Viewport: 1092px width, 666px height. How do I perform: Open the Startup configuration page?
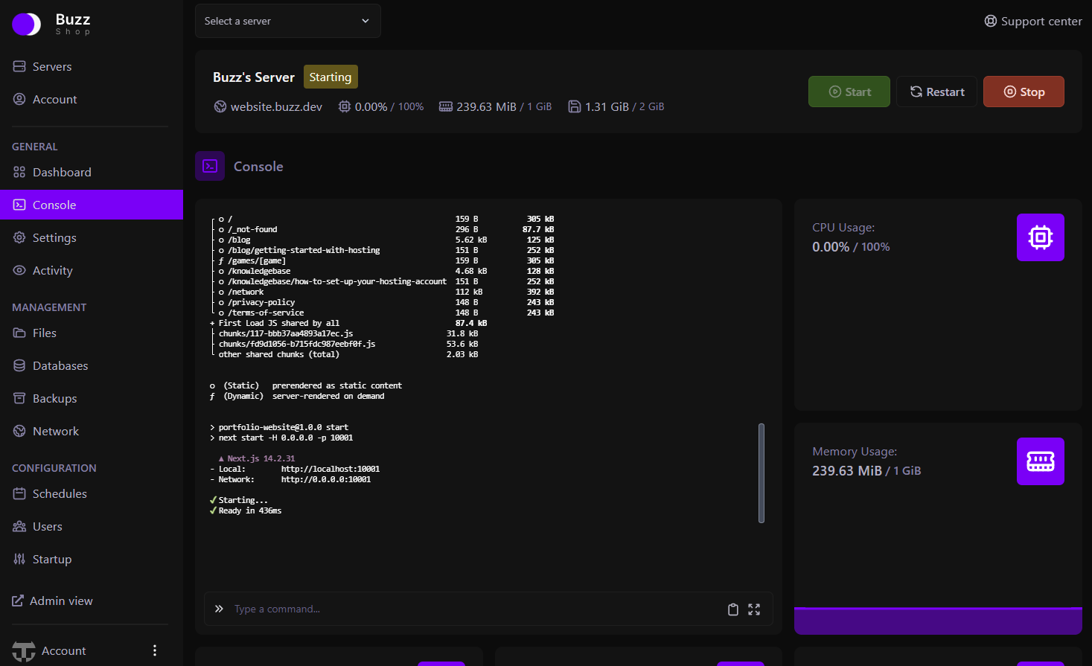(51, 559)
